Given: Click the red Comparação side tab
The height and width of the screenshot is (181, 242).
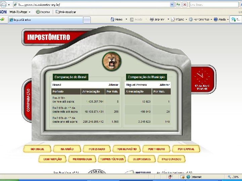Looking at the screenshot, I should pos(28,100).
